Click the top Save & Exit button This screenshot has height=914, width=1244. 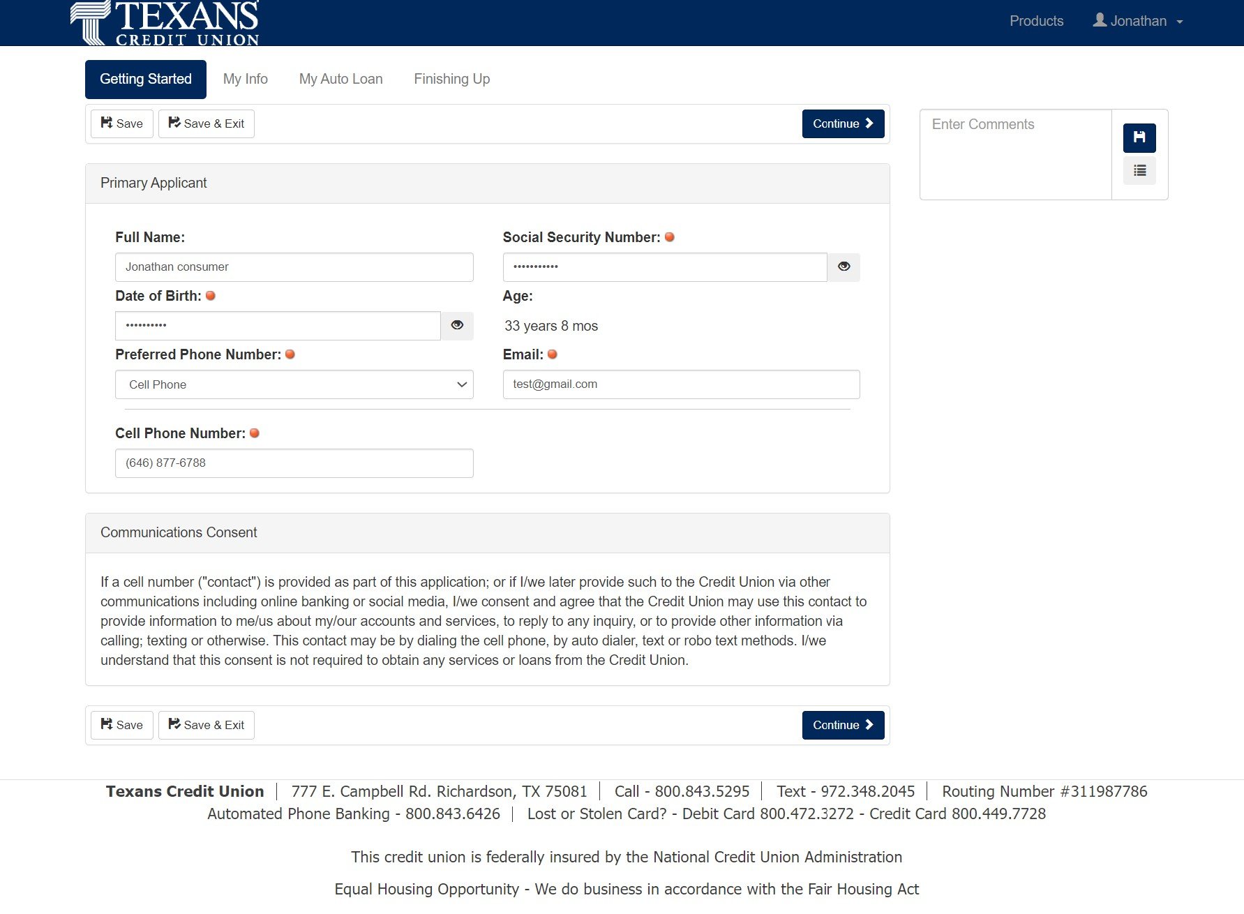point(207,123)
